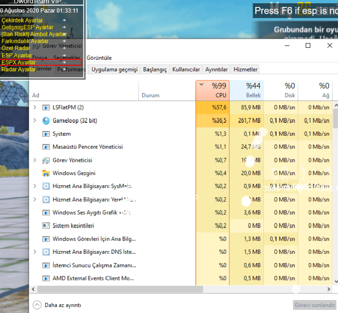Image resolution: width=338 pixels, height=313 pixels.
Task: Sort by Durum column header
Action: pos(167,90)
